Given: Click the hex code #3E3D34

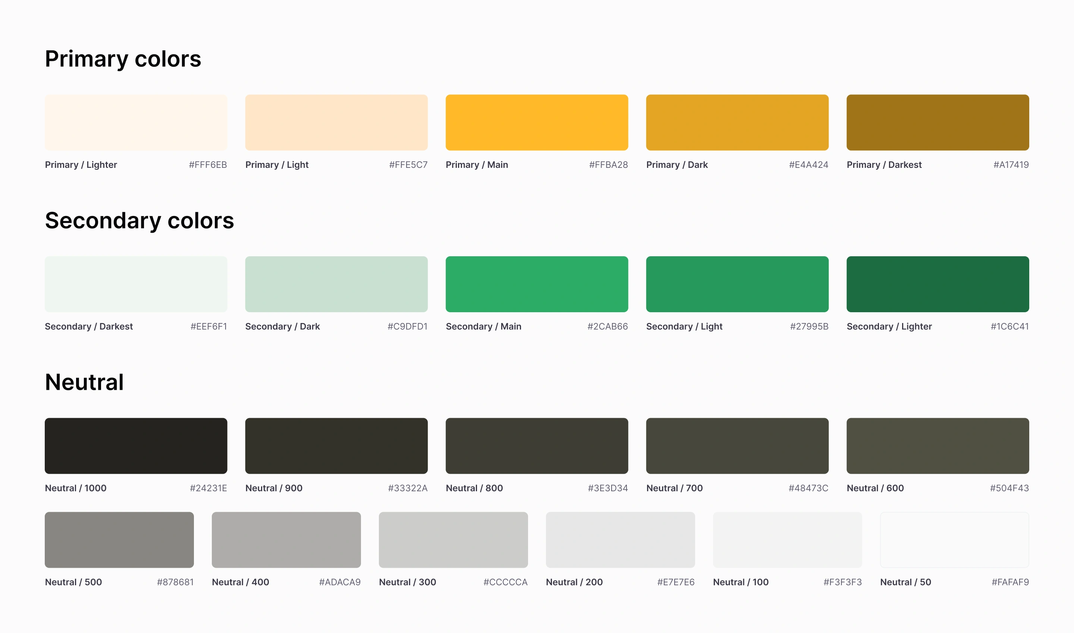Looking at the screenshot, I should 608,488.
